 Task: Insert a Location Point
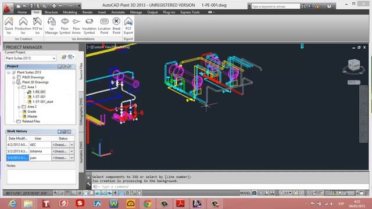tap(104, 26)
